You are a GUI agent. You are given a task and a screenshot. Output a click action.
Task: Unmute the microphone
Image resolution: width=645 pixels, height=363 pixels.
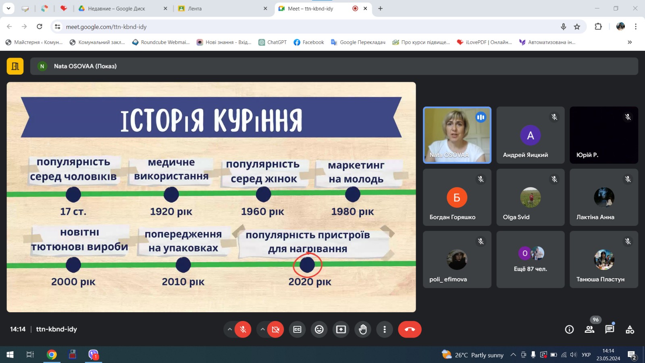243,330
